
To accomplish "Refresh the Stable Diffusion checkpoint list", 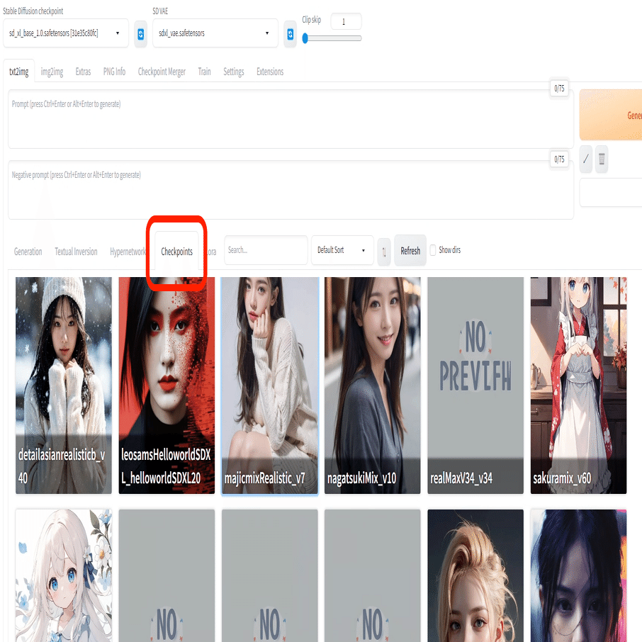I will 140,34.
